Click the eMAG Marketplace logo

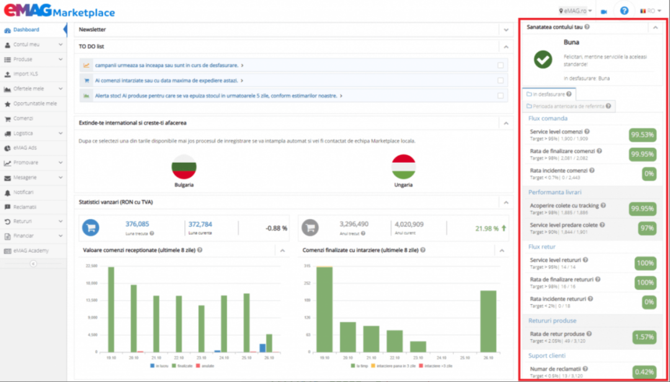(x=59, y=11)
